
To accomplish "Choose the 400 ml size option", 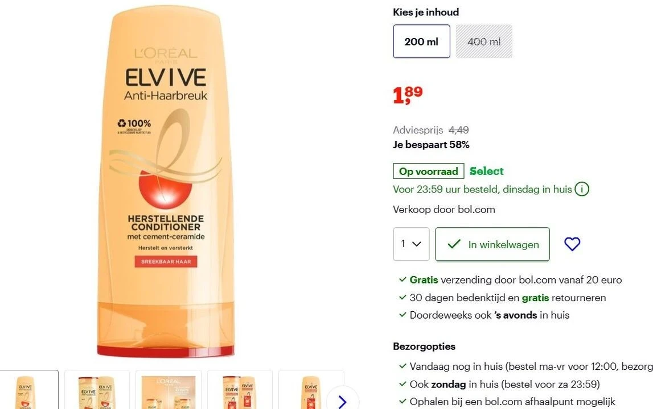I will point(484,41).
